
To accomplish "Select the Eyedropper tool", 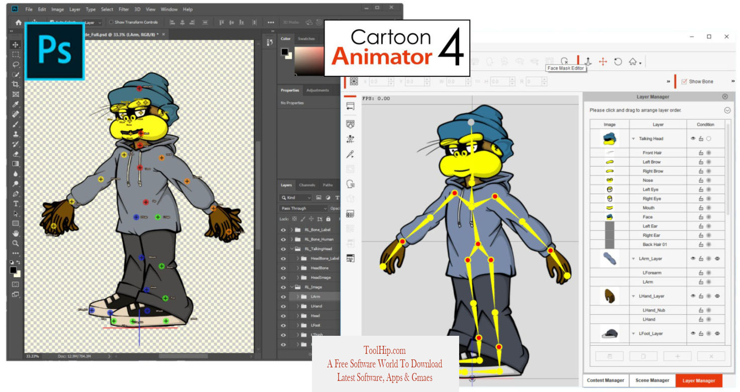I will click(16, 104).
